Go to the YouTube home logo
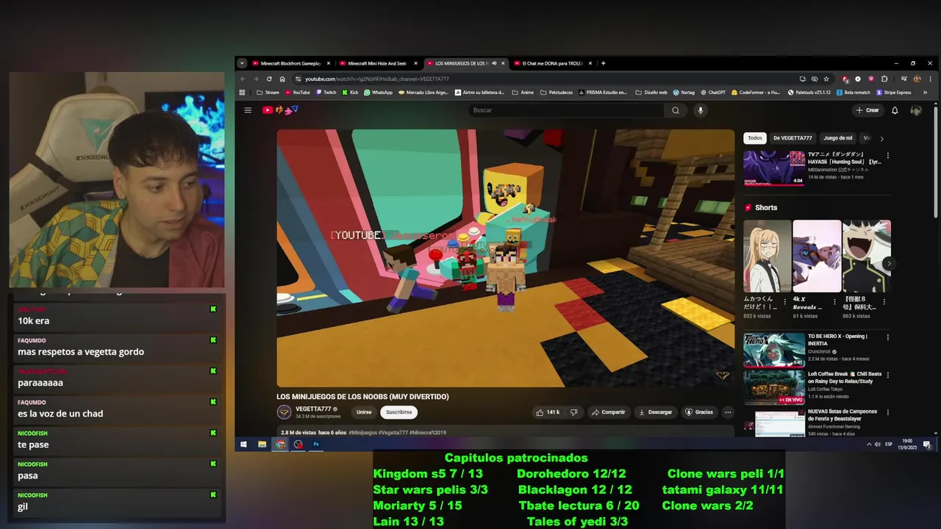This screenshot has width=941, height=529. point(280,110)
